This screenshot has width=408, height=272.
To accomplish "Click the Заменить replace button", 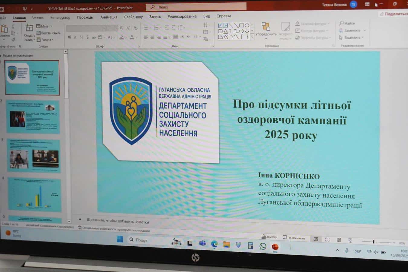I will click(x=352, y=31).
